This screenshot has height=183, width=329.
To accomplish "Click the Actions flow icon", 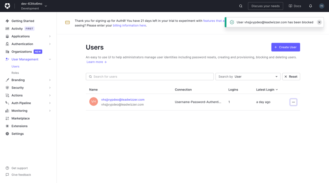I will click(x=7, y=95).
